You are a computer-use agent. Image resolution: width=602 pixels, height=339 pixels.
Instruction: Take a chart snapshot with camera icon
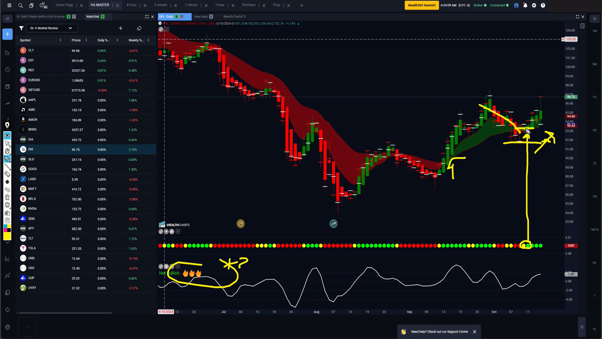pos(7,213)
